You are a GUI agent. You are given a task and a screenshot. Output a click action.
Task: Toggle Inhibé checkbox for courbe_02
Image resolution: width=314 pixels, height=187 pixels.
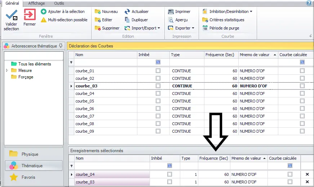(x=158, y=78)
